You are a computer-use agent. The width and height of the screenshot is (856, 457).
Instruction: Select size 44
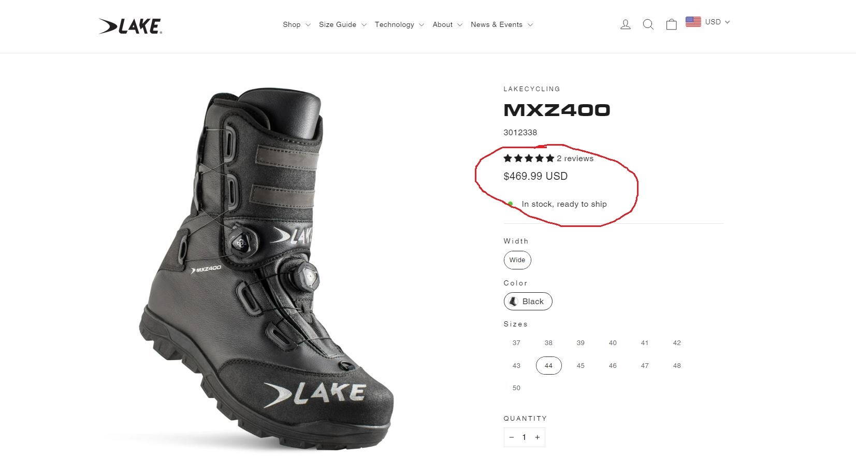[x=548, y=365]
